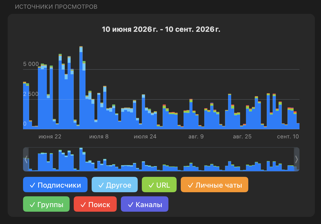This screenshot has width=321, height=224.
Task: Click the июля 24 axis label
Action: pyautogui.click(x=145, y=136)
